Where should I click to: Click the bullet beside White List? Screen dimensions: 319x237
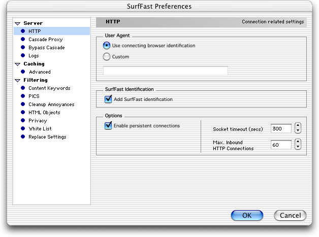(23, 128)
